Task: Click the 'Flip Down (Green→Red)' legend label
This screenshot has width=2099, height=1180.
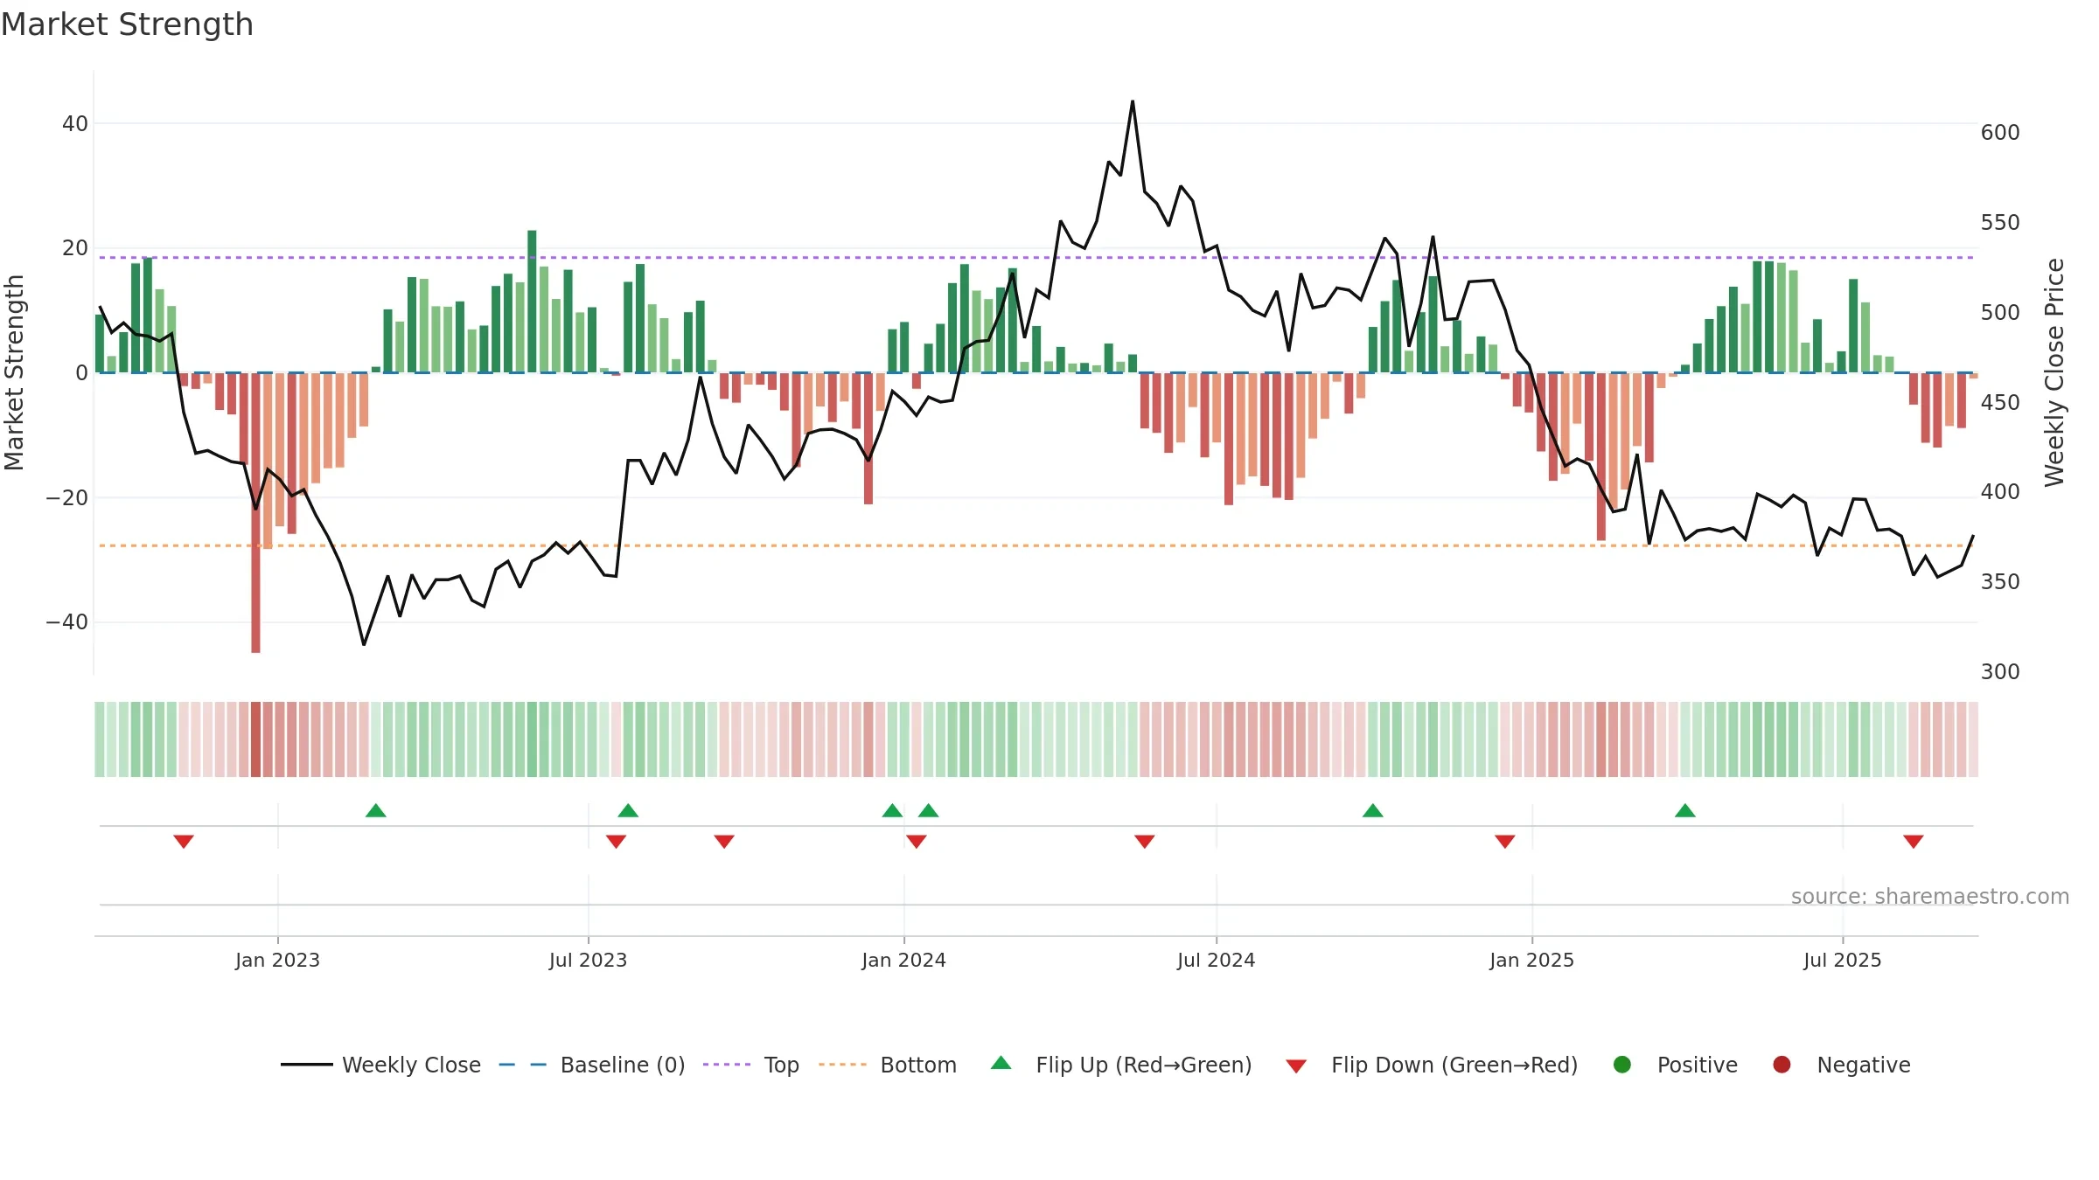Action: coord(1454,1065)
